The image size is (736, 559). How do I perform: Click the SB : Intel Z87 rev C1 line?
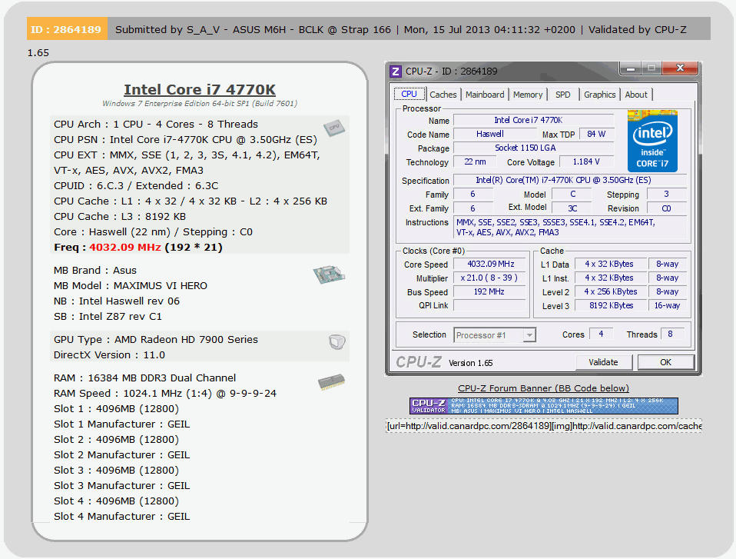108,317
